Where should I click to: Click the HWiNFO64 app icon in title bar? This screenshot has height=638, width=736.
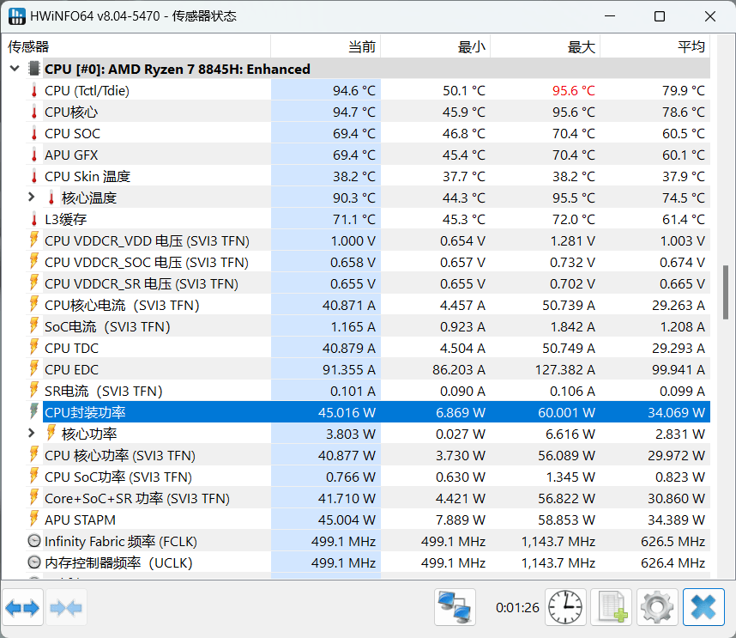[17, 16]
